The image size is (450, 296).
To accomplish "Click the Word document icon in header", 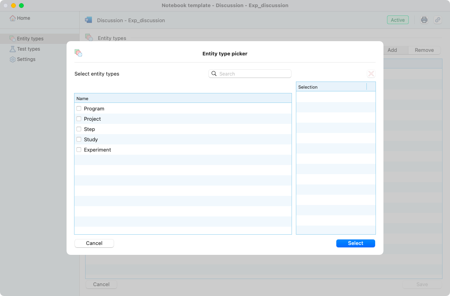I will coord(88,20).
